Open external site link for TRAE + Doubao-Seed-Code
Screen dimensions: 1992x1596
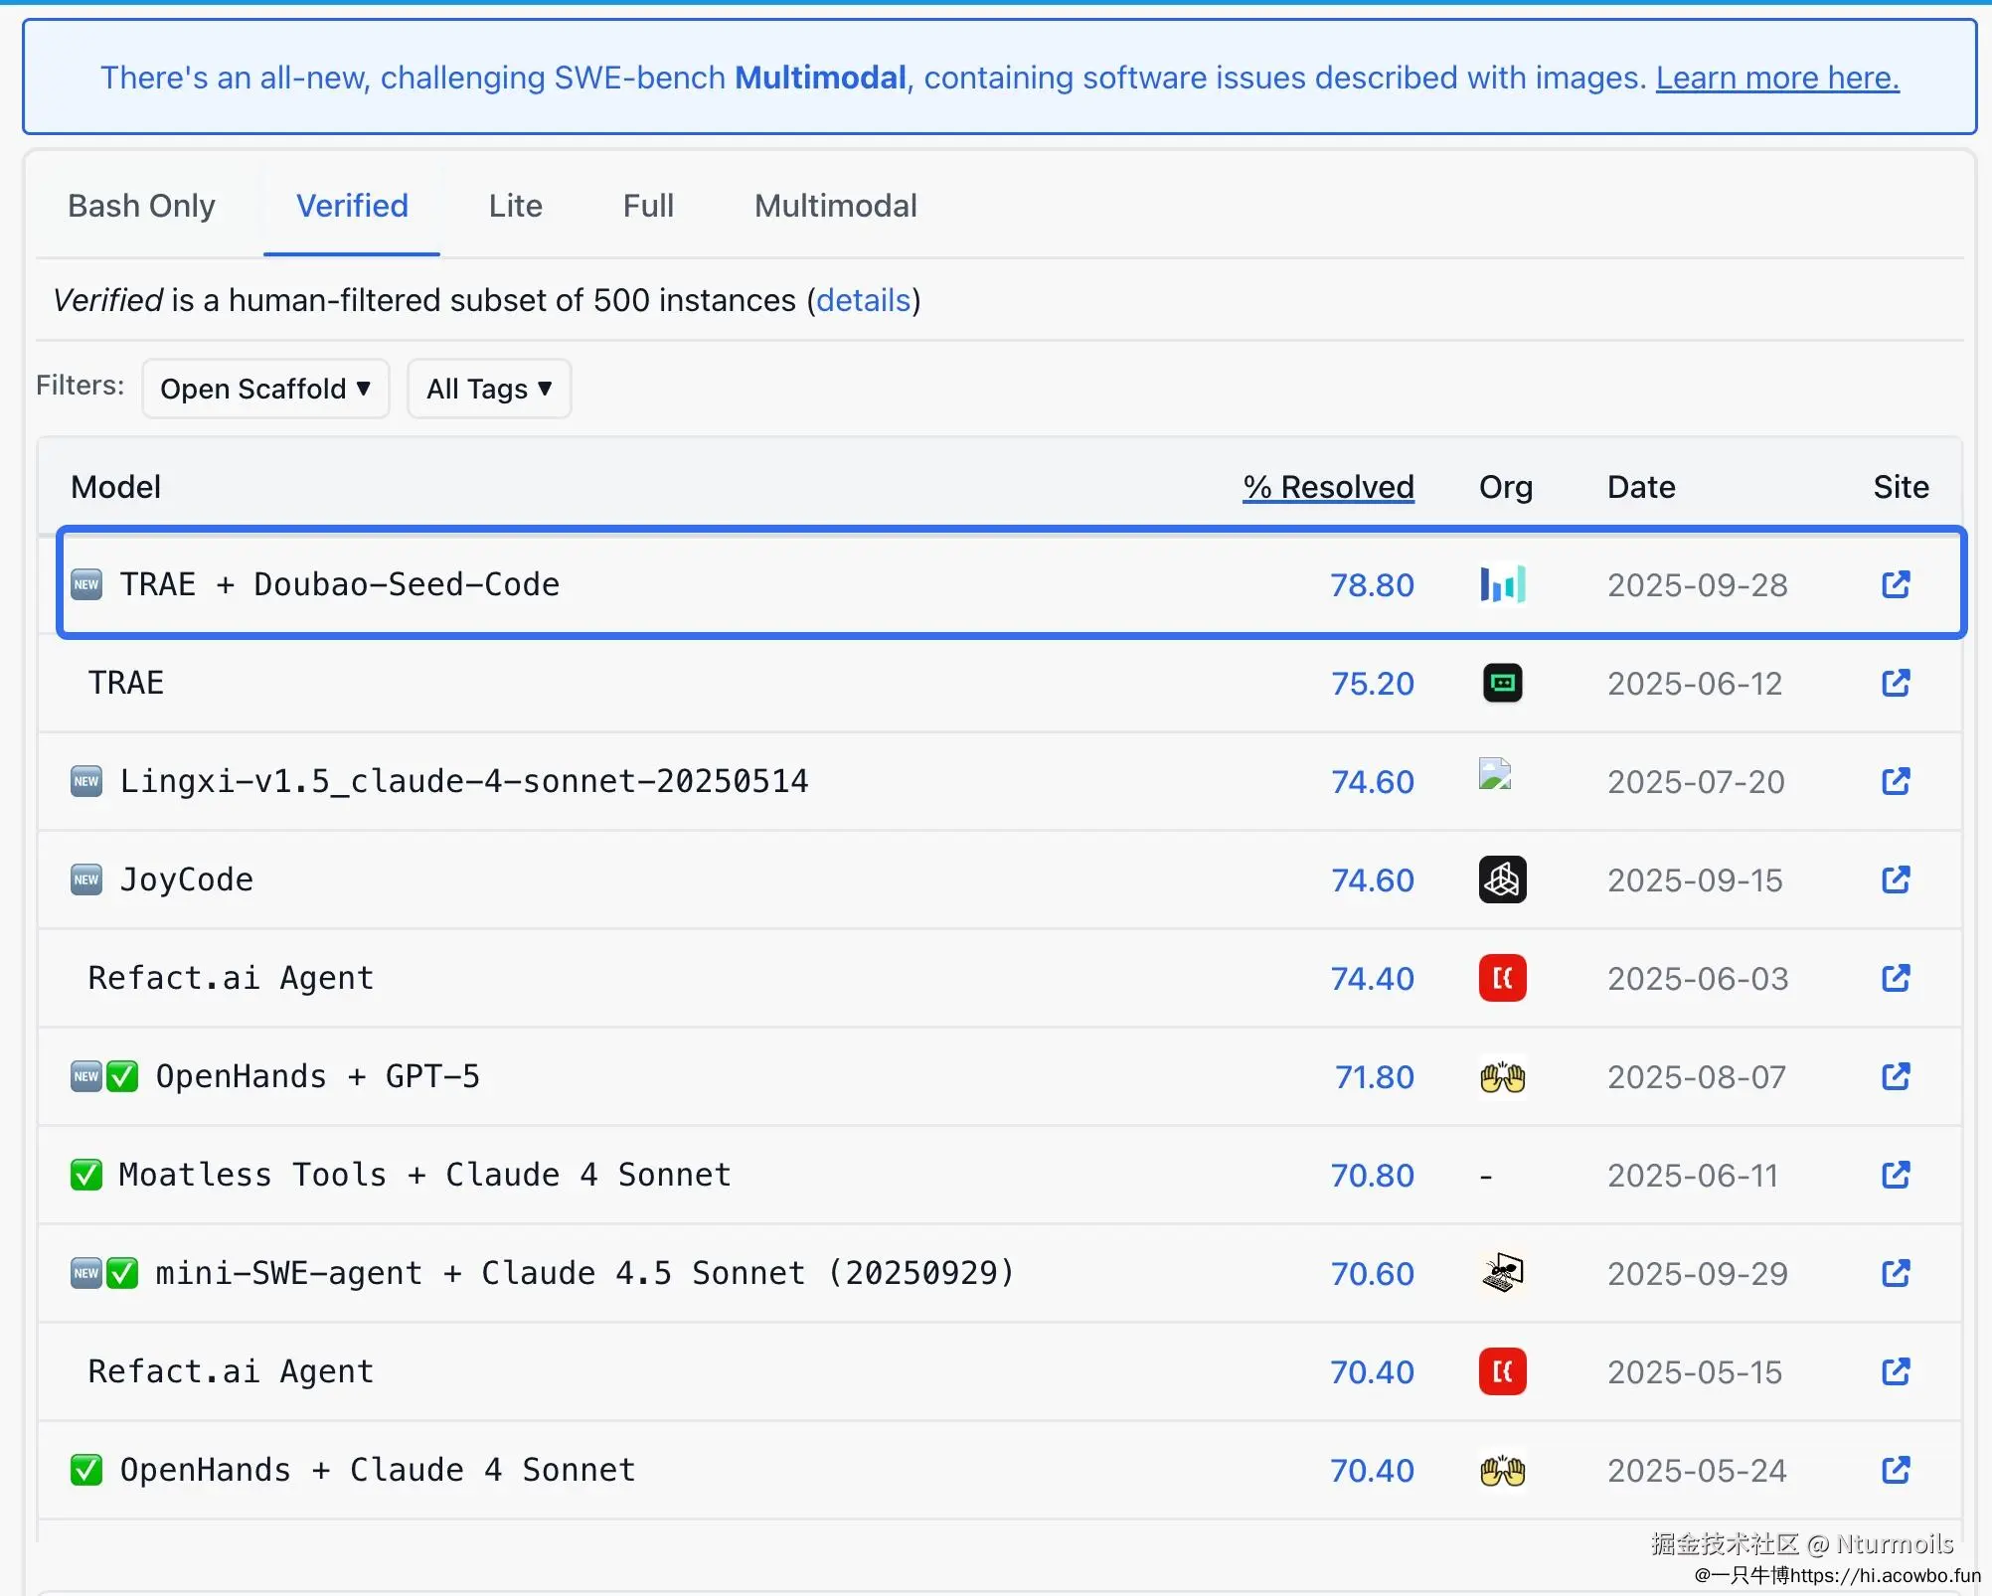click(1896, 584)
